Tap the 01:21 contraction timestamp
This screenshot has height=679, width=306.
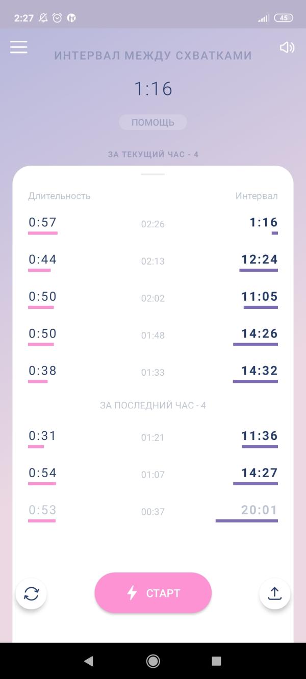click(x=153, y=437)
